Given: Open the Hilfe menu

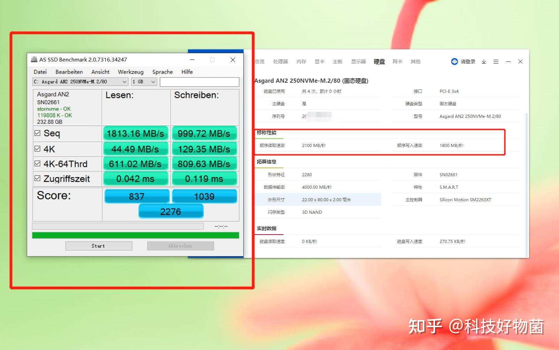Looking at the screenshot, I should coord(187,72).
